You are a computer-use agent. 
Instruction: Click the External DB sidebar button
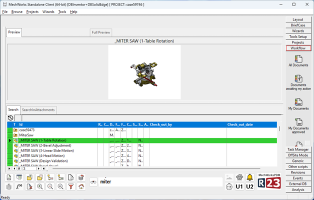pos(298,184)
